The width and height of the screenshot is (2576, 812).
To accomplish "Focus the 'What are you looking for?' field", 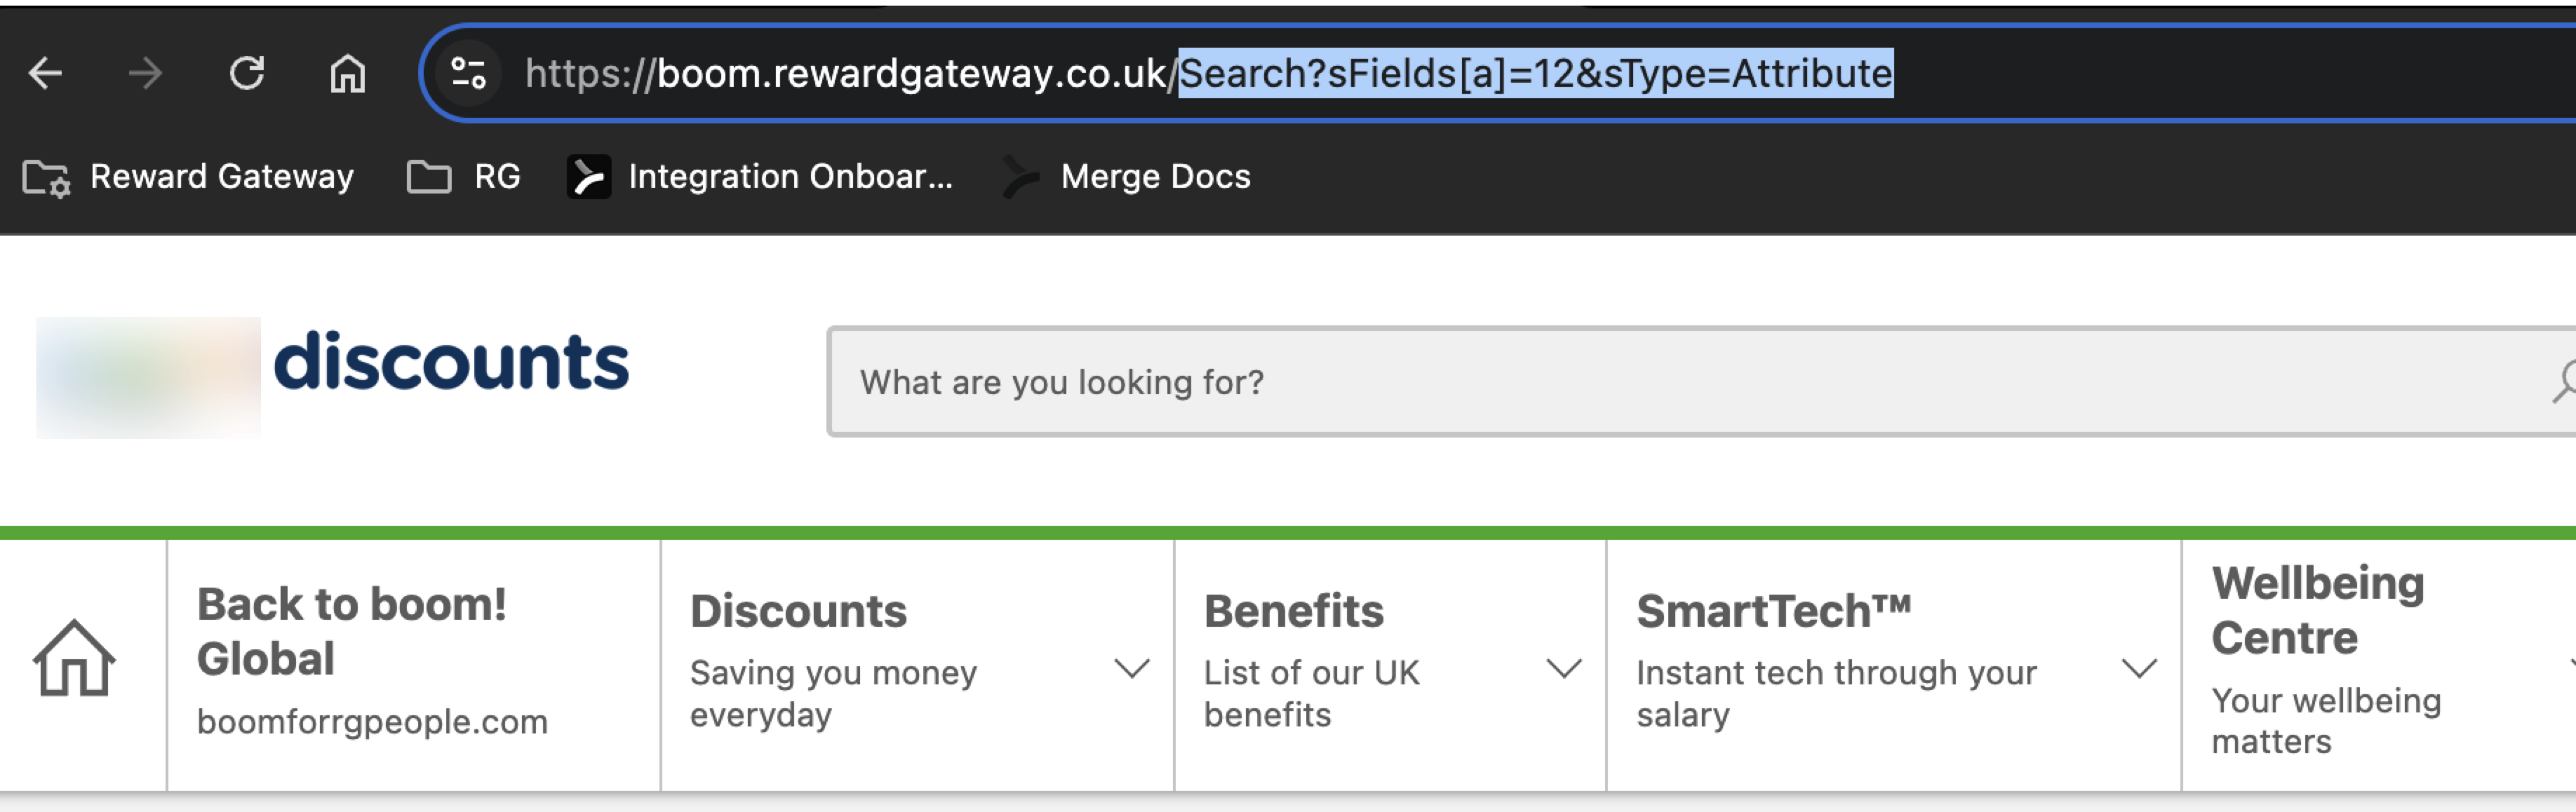I will coord(1600,382).
